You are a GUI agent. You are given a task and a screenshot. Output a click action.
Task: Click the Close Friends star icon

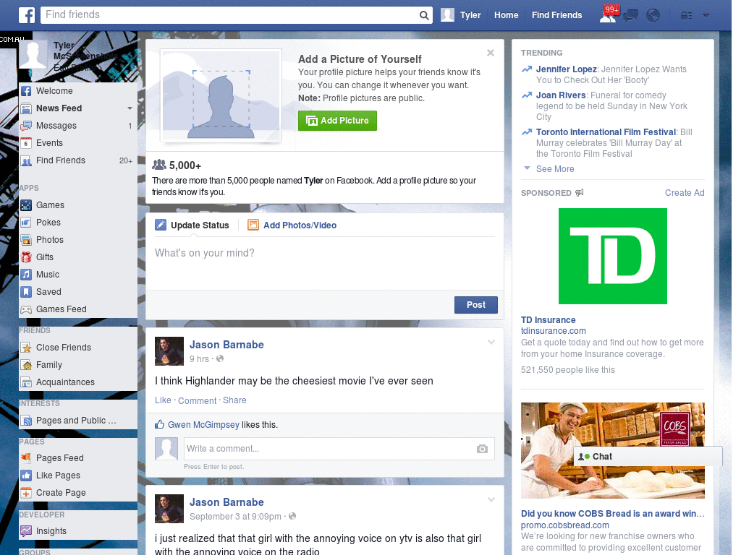(27, 348)
